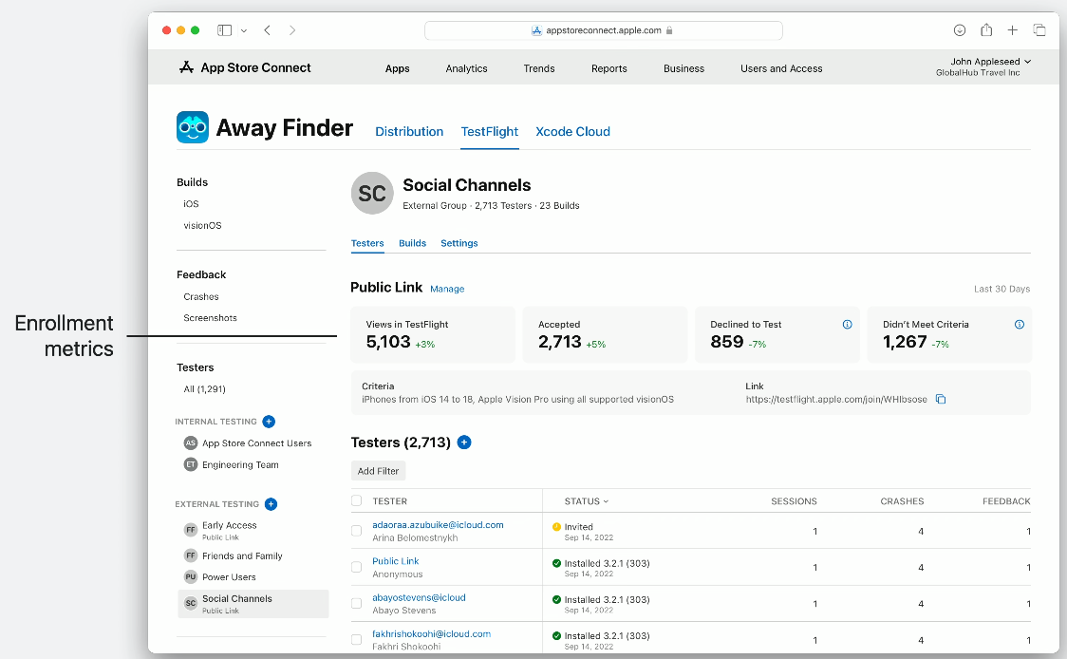
Task: Click the Accepted 2,713 card
Action: pos(605,334)
